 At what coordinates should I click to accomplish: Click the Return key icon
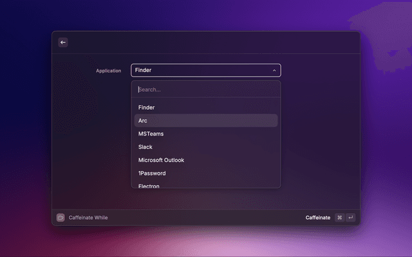point(350,218)
